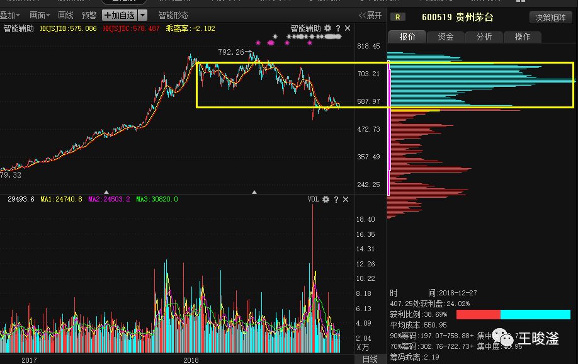The image size is (578, 364).
Task: Click the 获利比例:38.69% text
Action: coord(418,315)
